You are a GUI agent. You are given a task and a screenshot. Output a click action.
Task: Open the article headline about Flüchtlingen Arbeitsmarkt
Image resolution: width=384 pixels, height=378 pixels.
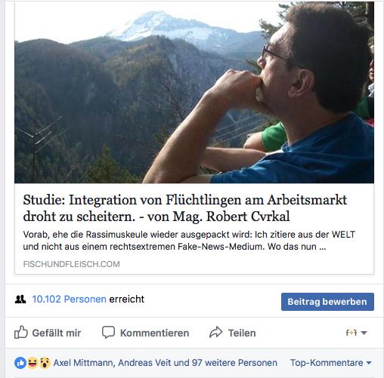[x=185, y=208]
